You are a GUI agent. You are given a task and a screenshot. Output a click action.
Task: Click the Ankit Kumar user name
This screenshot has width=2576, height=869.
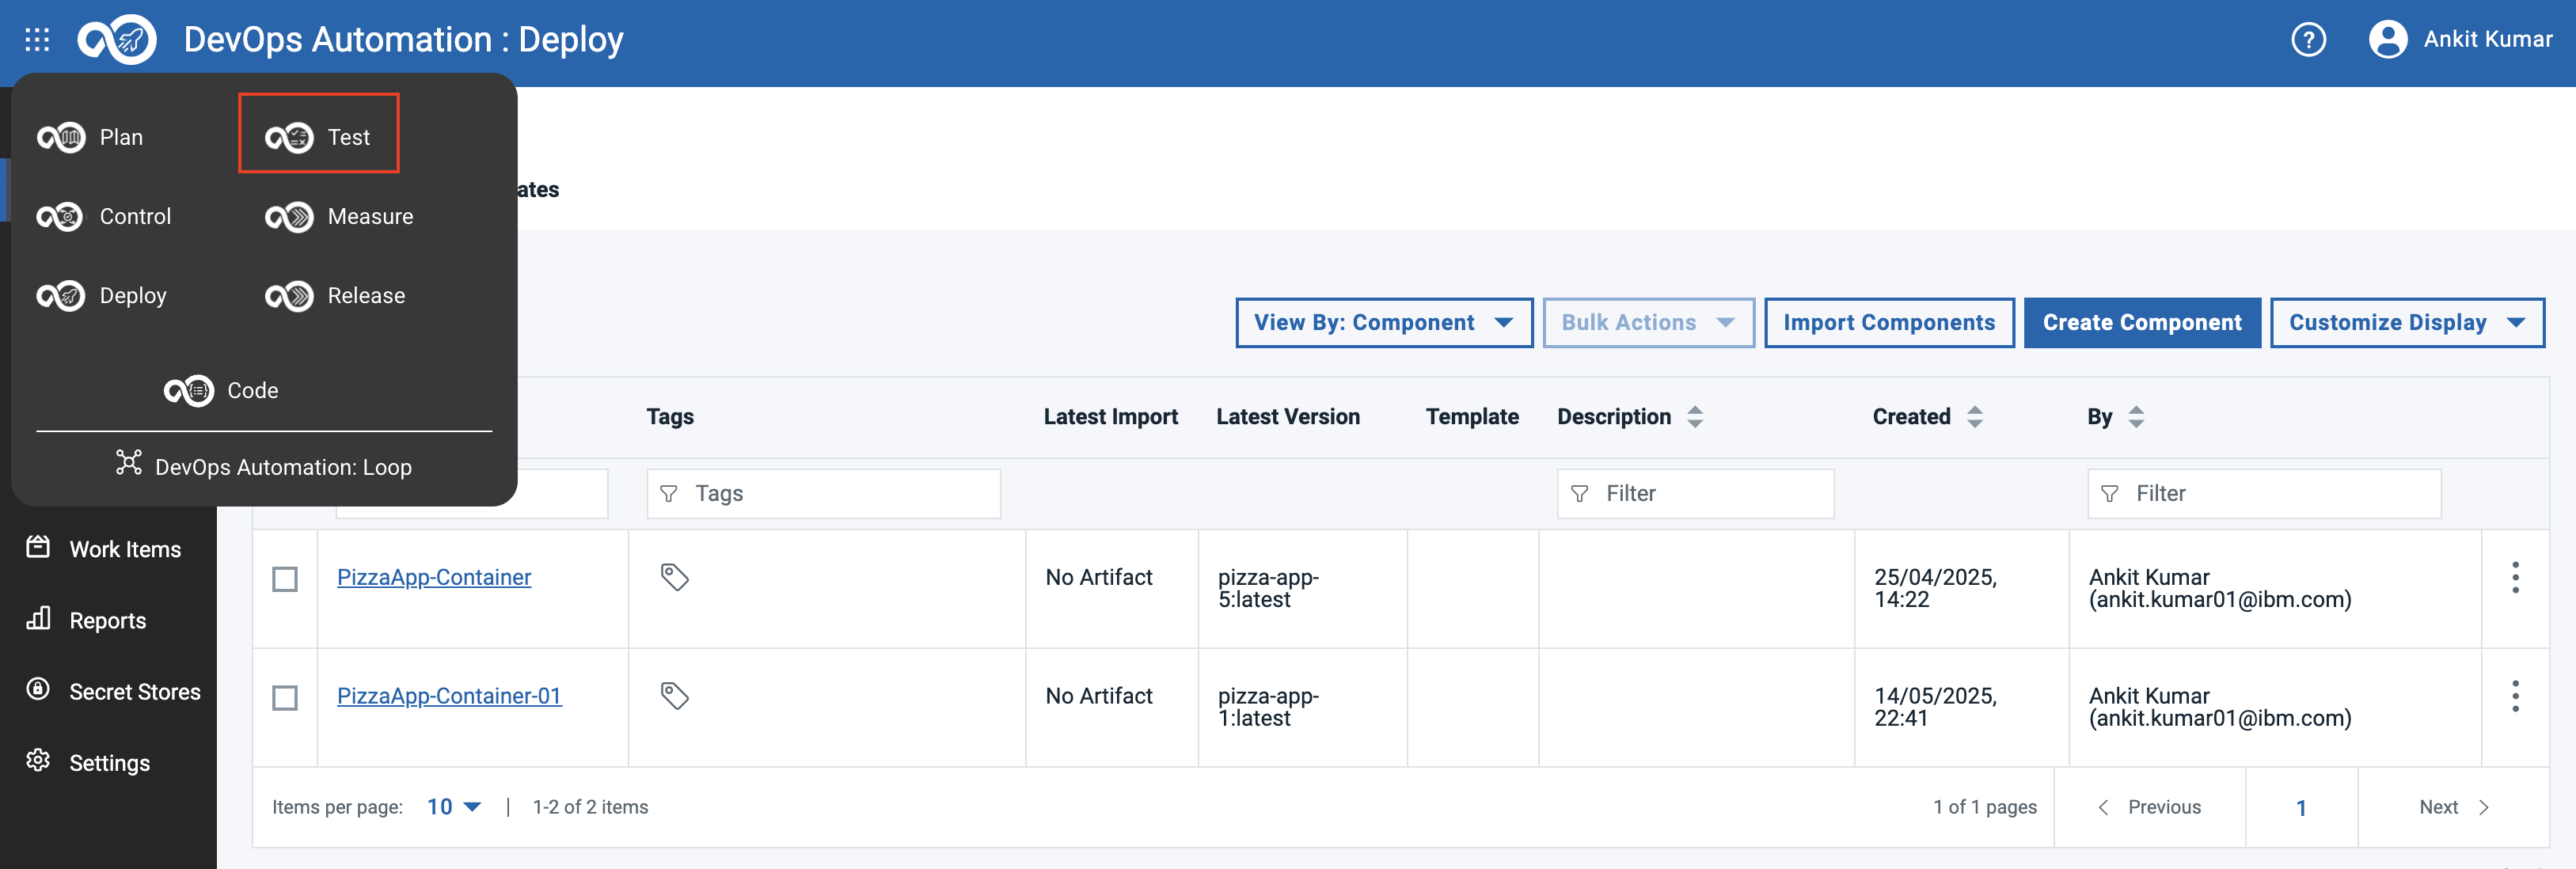pos(2488,39)
